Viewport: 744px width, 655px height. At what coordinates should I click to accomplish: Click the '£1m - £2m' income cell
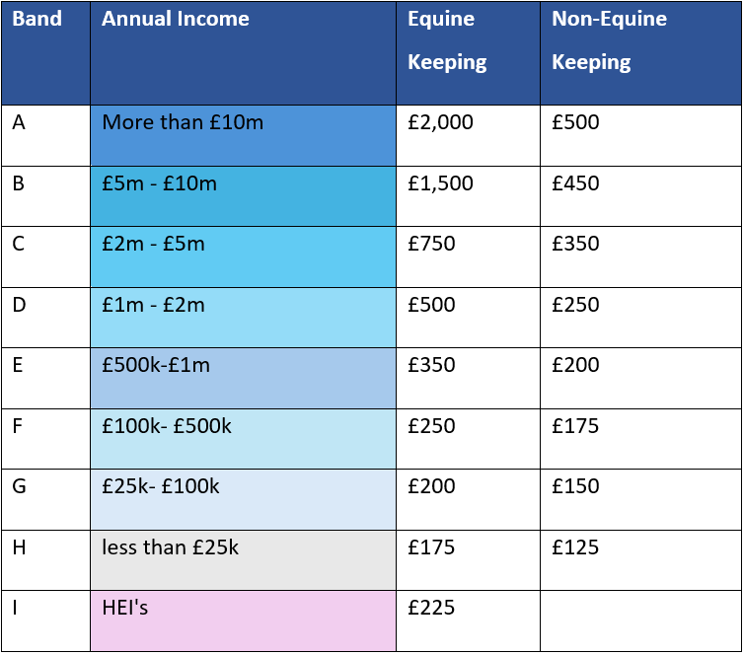(243, 318)
